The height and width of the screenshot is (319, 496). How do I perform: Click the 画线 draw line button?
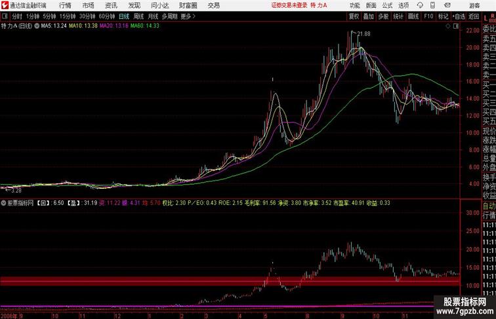(413, 16)
